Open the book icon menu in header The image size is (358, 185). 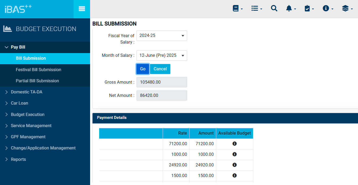pyautogui.click(x=237, y=9)
